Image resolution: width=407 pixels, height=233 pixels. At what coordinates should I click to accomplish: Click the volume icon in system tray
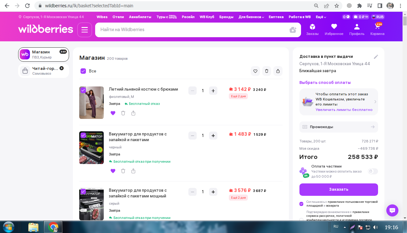click(376, 227)
